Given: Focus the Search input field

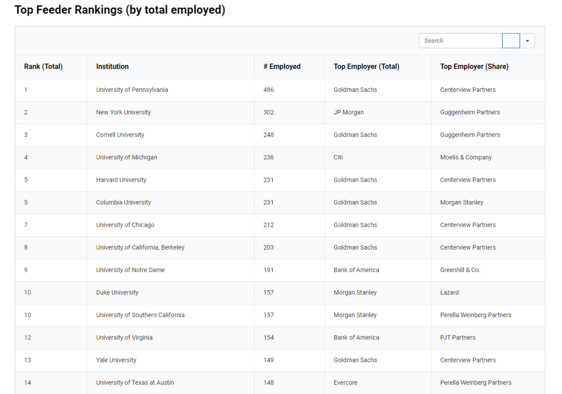Looking at the screenshot, I should click(x=460, y=41).
